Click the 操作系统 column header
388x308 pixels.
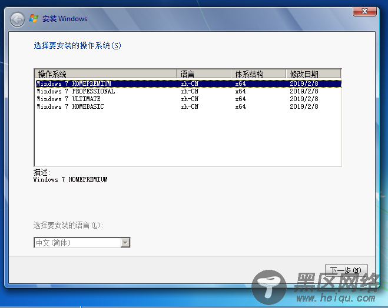(x=105, y=74)
